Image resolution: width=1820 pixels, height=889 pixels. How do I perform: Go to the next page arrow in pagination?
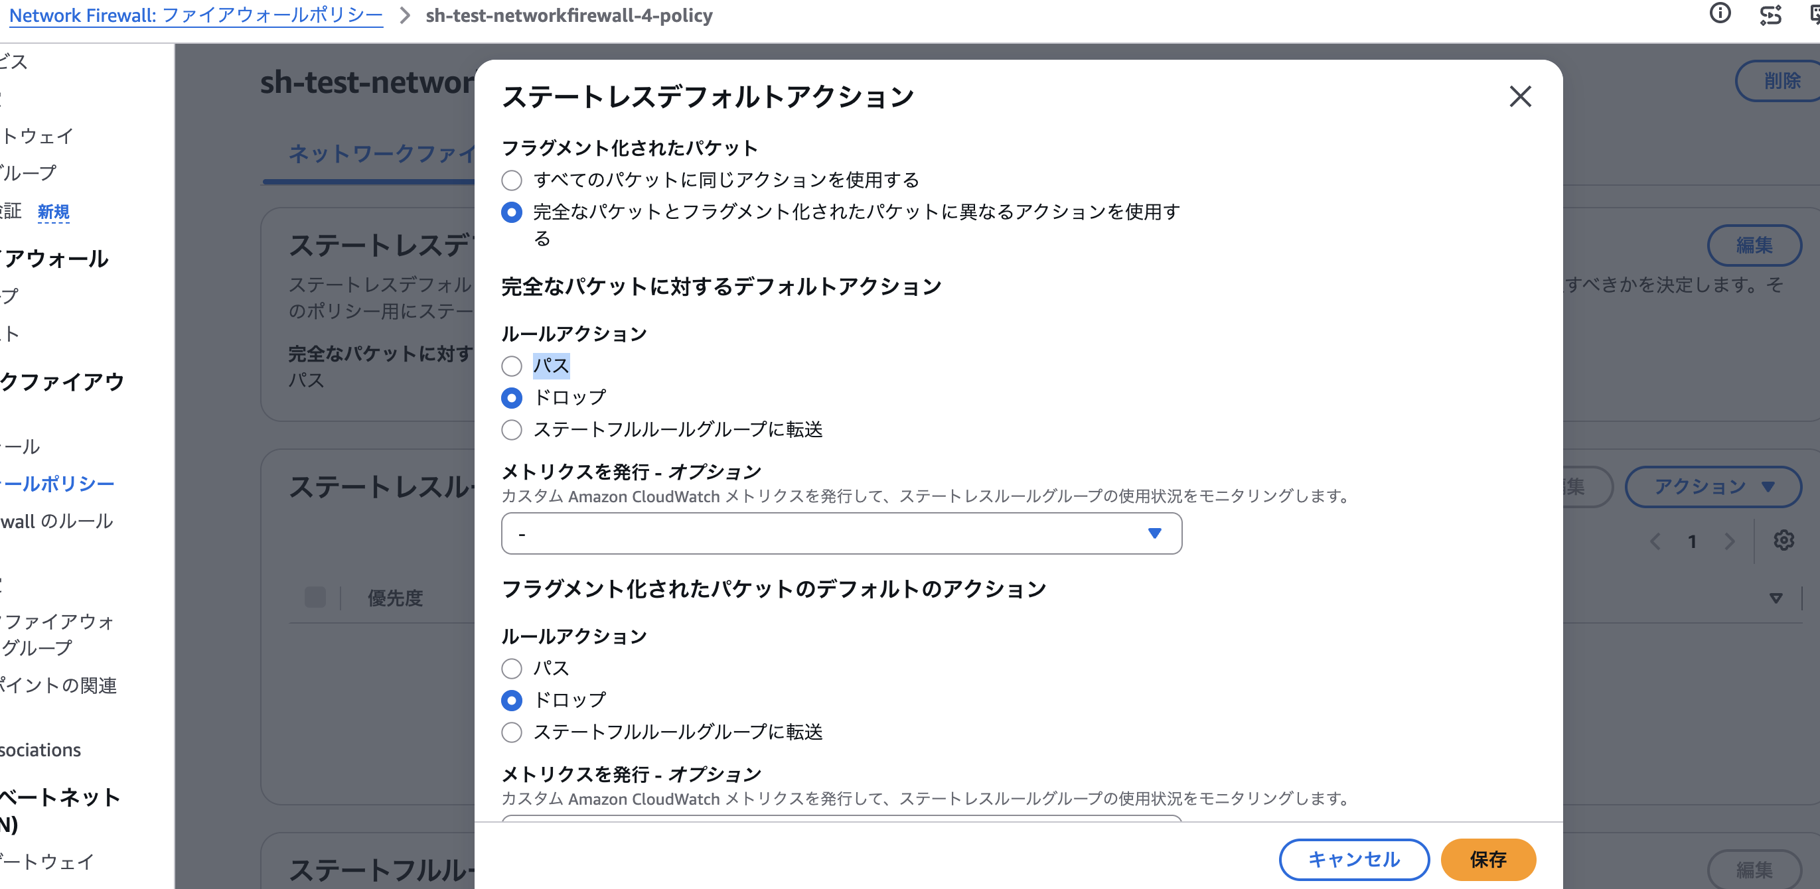pyautogui.click(x=1729, y=541)
